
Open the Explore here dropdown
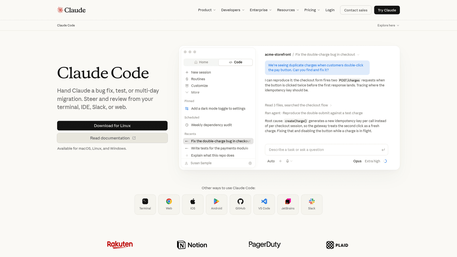coord(388,25)
